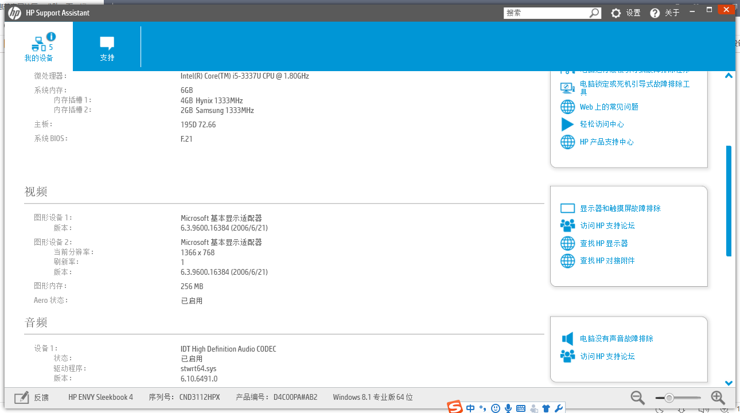Click the driver name stwrt64.sys
This screenshot has height=413, width=740.
198,368
